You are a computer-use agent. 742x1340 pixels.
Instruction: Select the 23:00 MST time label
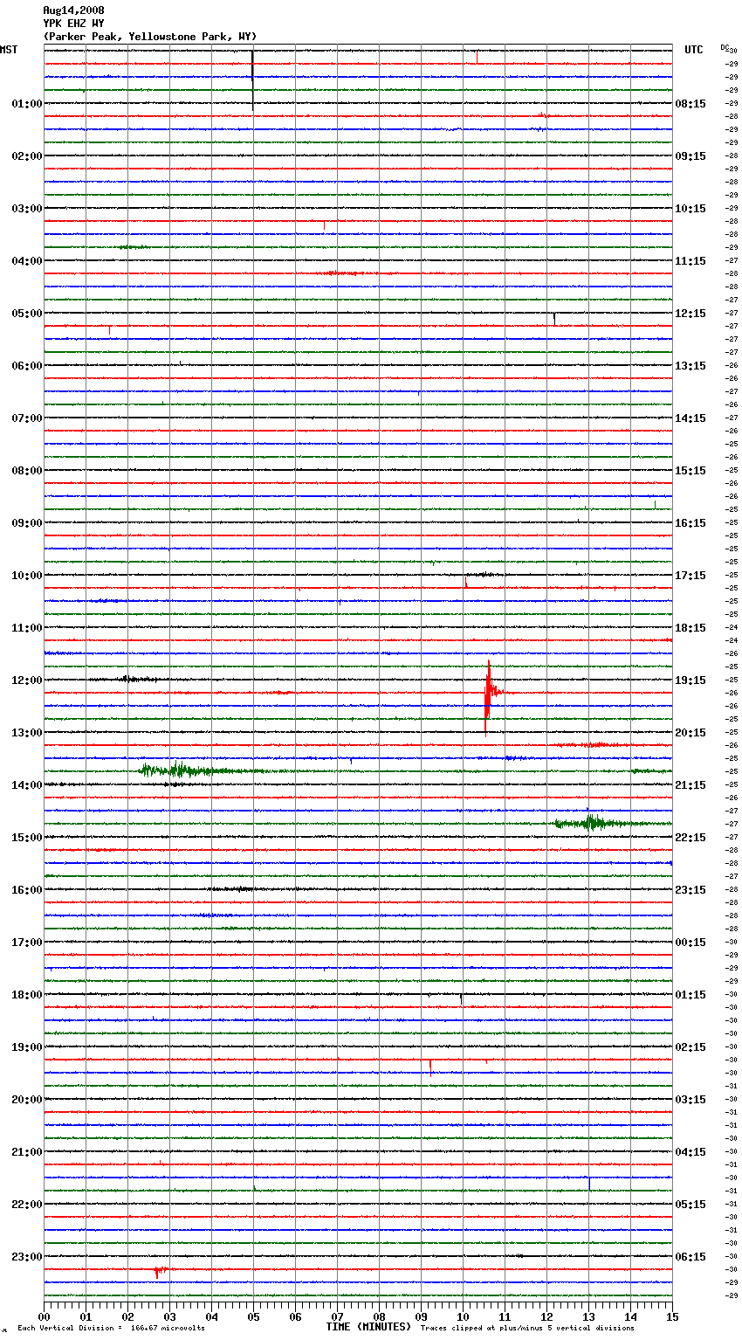click(27, 1257)
